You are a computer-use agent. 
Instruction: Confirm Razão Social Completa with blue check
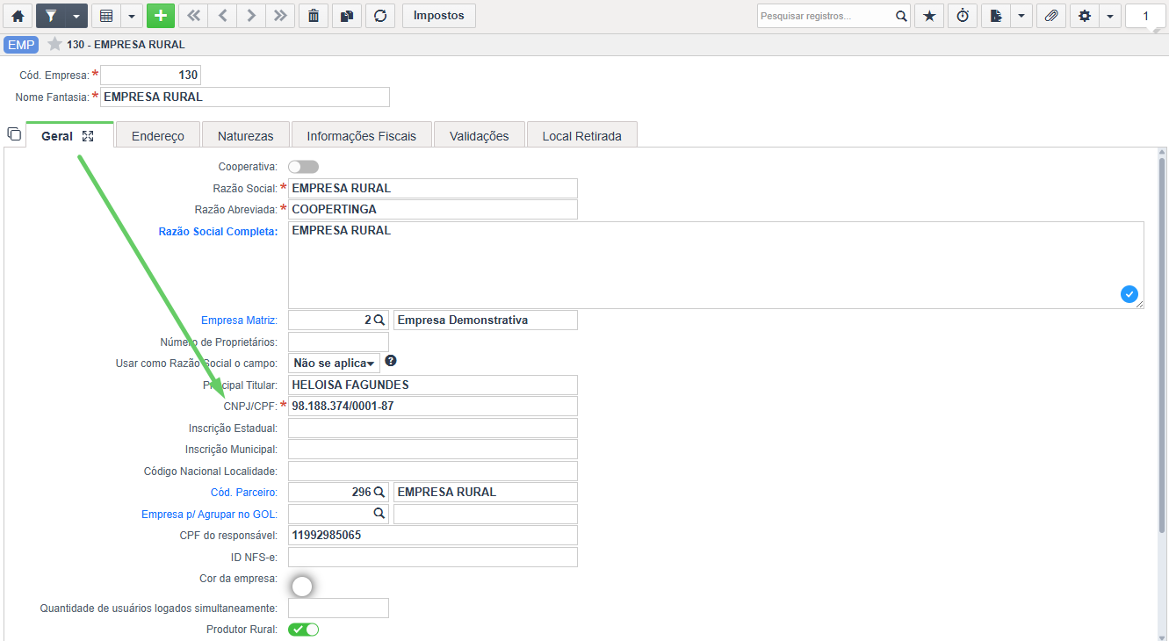point(1129,294)
